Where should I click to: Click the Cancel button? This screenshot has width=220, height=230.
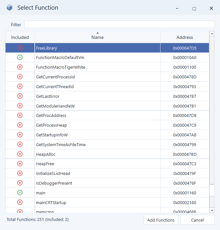point(198,220)
